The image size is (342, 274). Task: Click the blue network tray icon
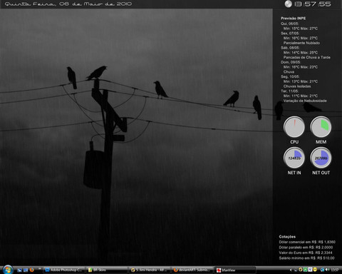(322, 270)
